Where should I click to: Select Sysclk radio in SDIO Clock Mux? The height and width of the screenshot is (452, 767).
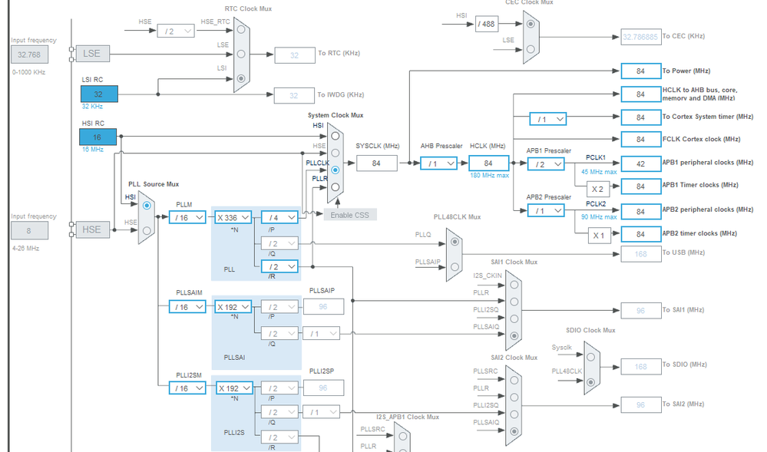click(591, 357)
